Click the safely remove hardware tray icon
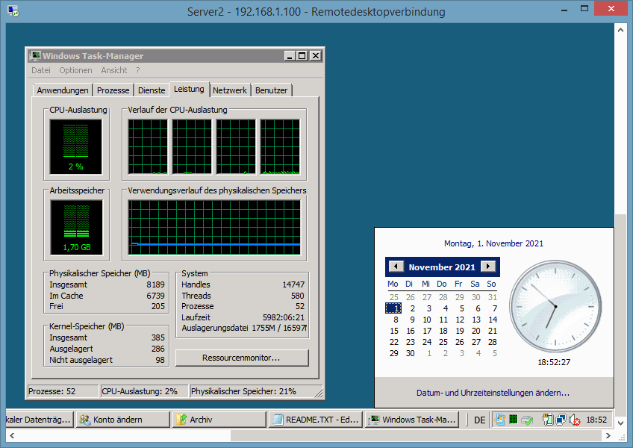633x448 pixels. pos(548,420)
